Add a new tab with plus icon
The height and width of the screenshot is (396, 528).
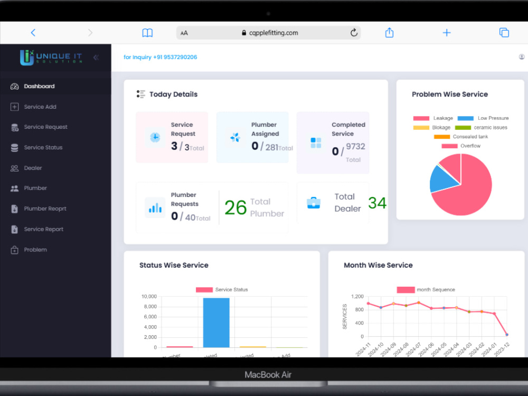447,33
